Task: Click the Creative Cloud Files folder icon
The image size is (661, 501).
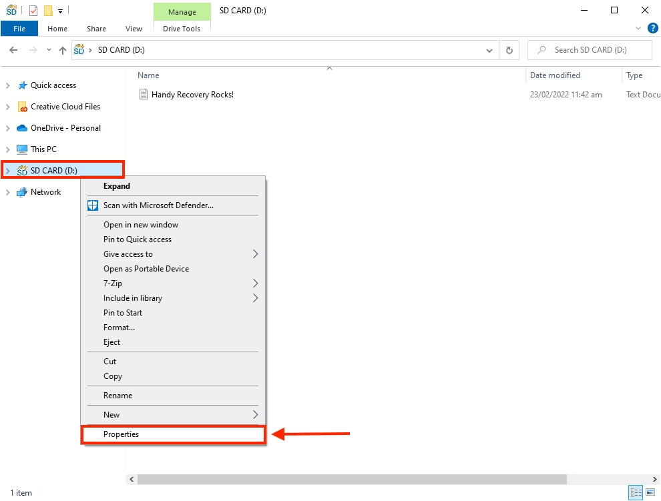Action: coord(22,107)
